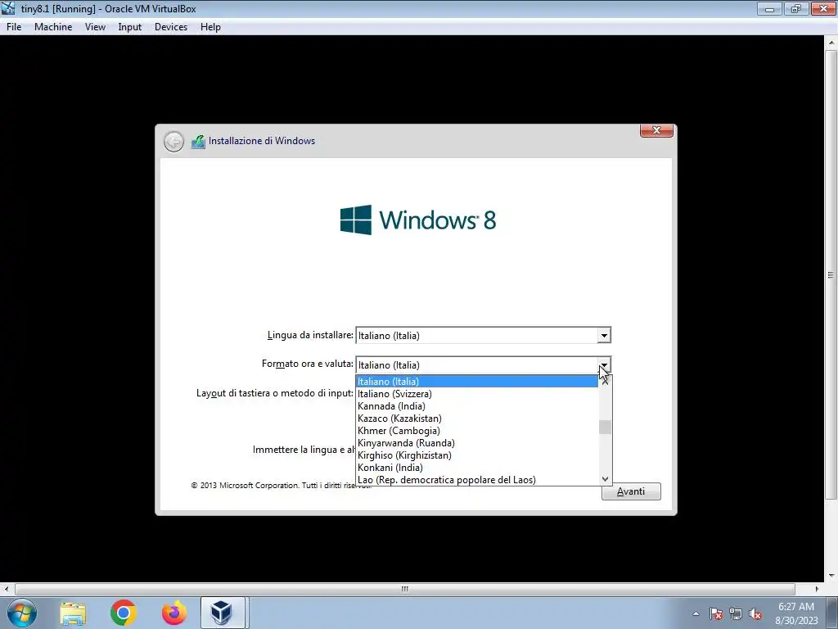The height and width of the screenshot is (629, 838).
Task: Select Kirghiso (Kirghizistan) in the list
Action: pyautogui.click(x=477, y=455)
